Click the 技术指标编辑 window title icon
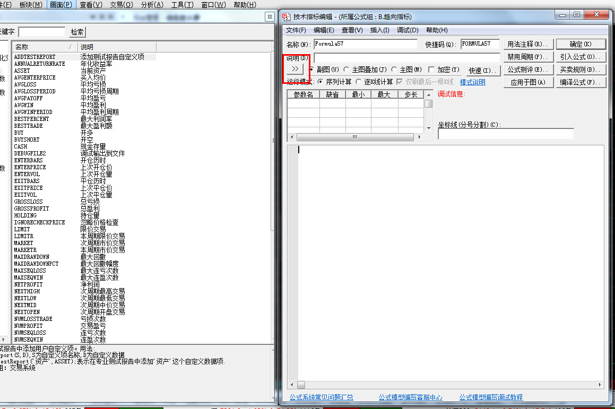This screenshot has height=409, width=615. (286, 16)
